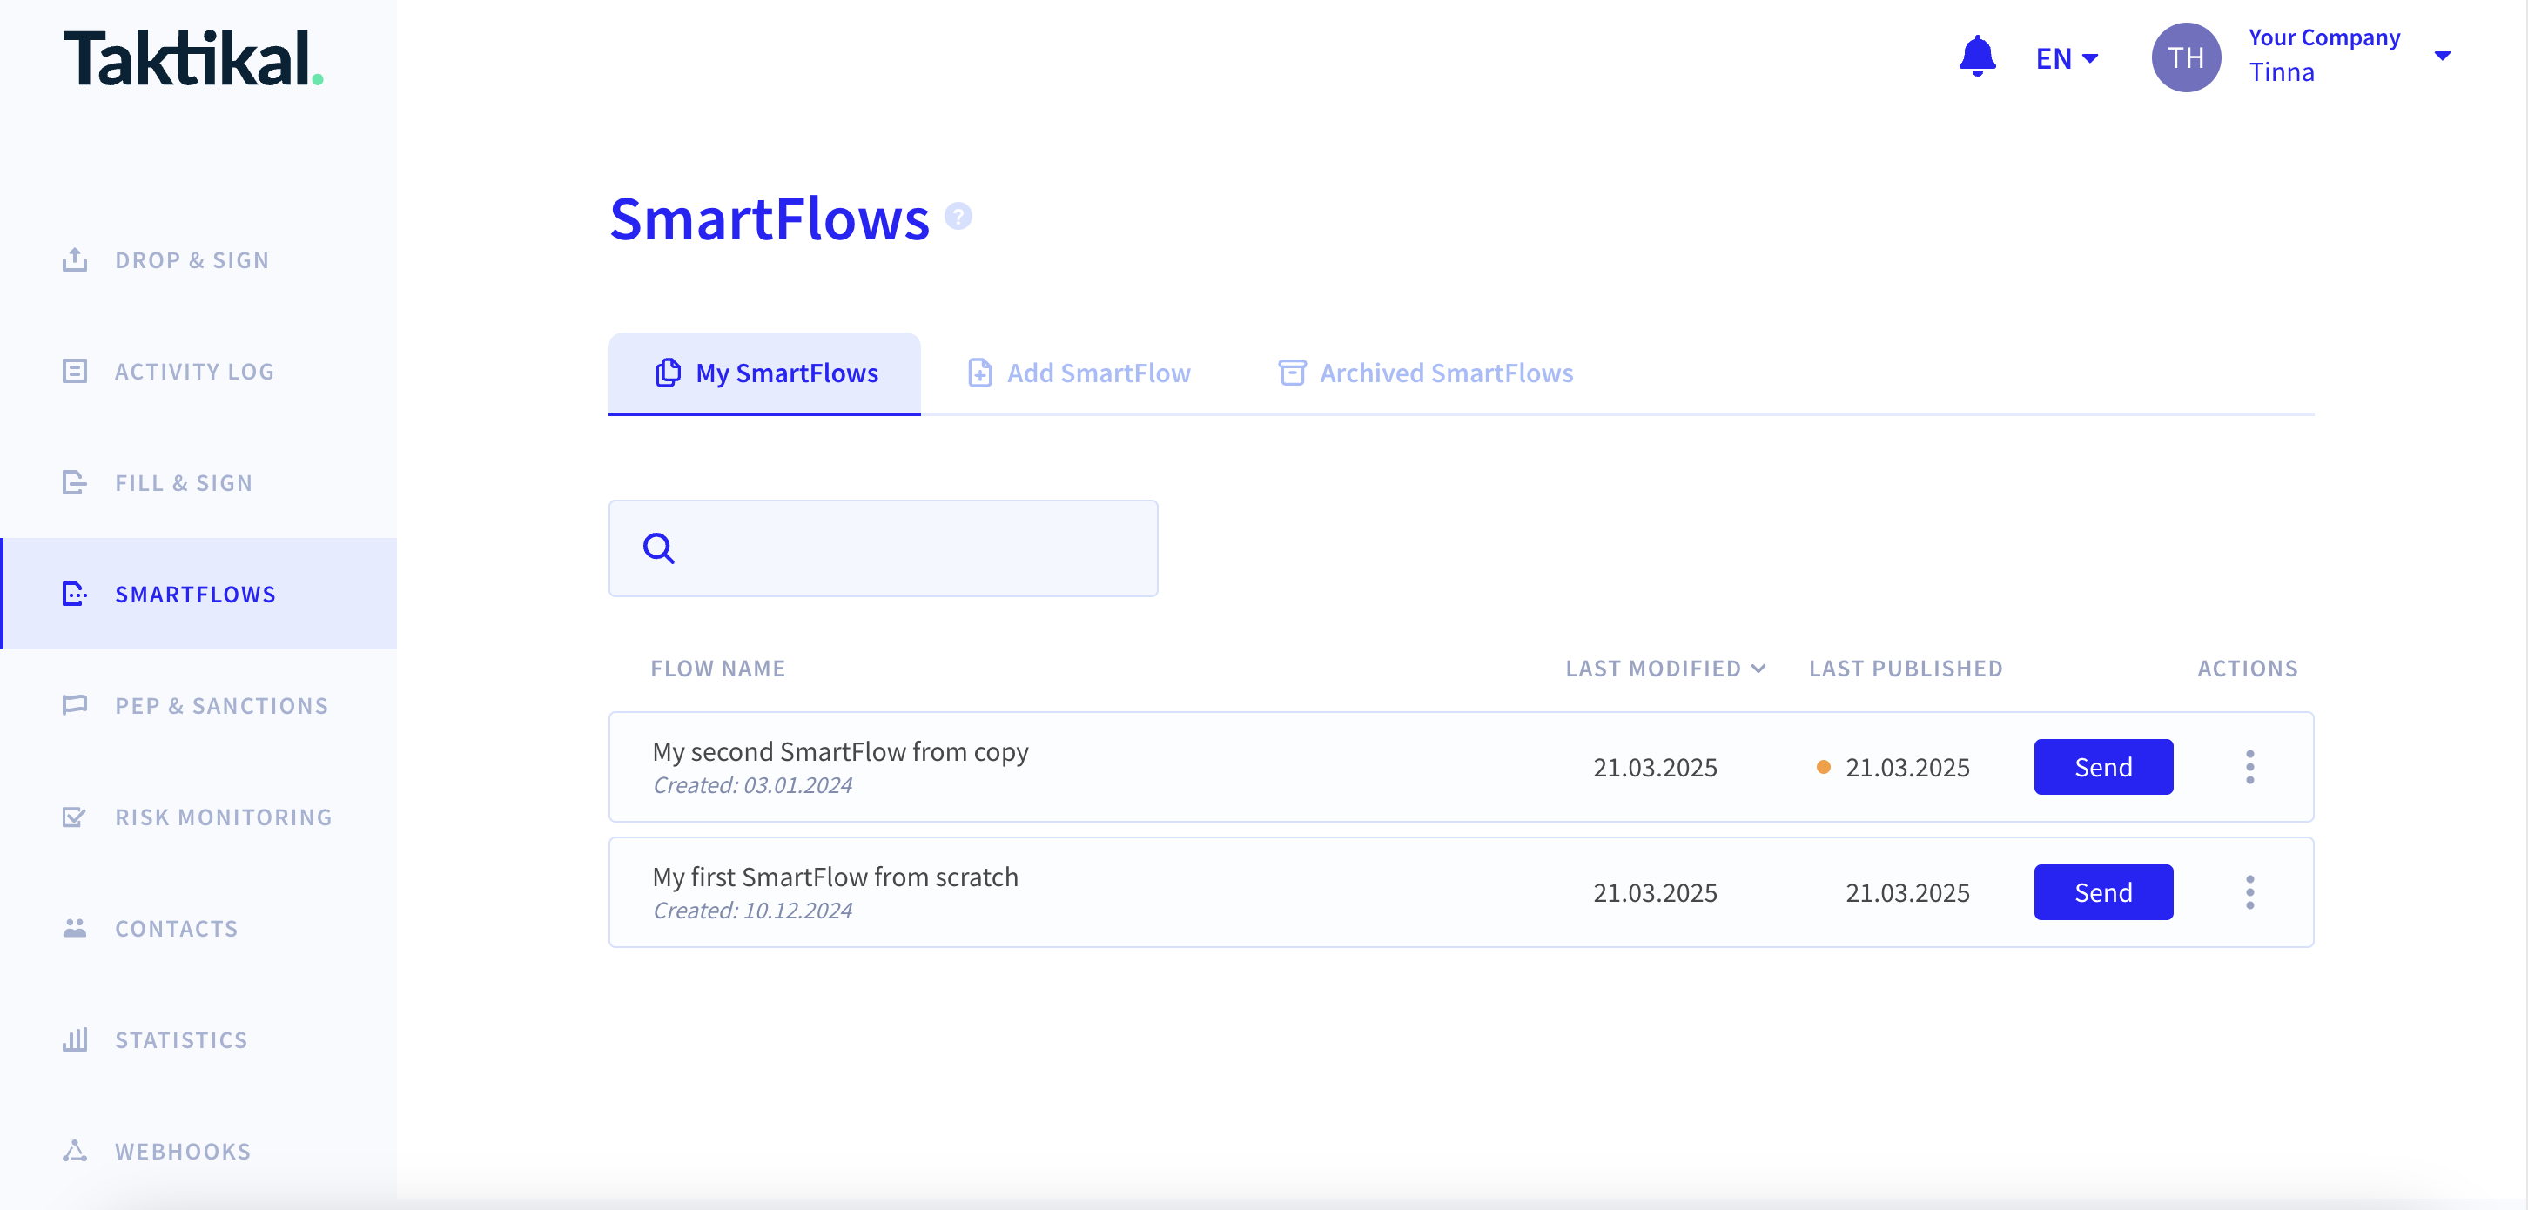Expand the Your Company account dropdown arrow
The width and height of the screenshot is (2528, 1210).
click(x=2443, y=56)
